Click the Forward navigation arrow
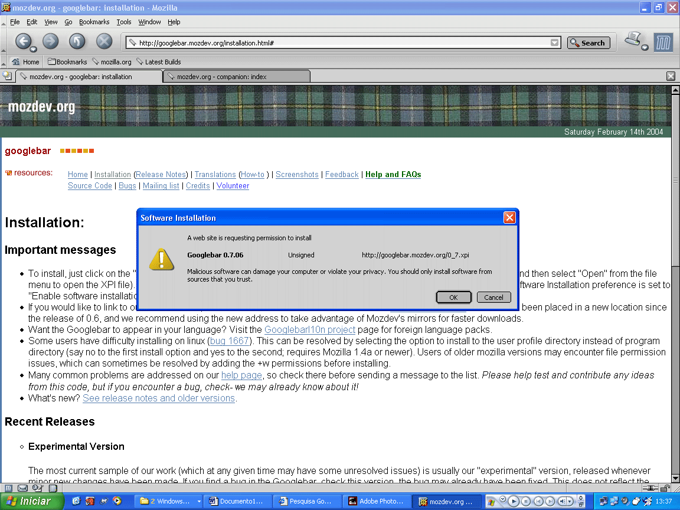This screenshot has height=510, width=680. (x=50, y=41)
